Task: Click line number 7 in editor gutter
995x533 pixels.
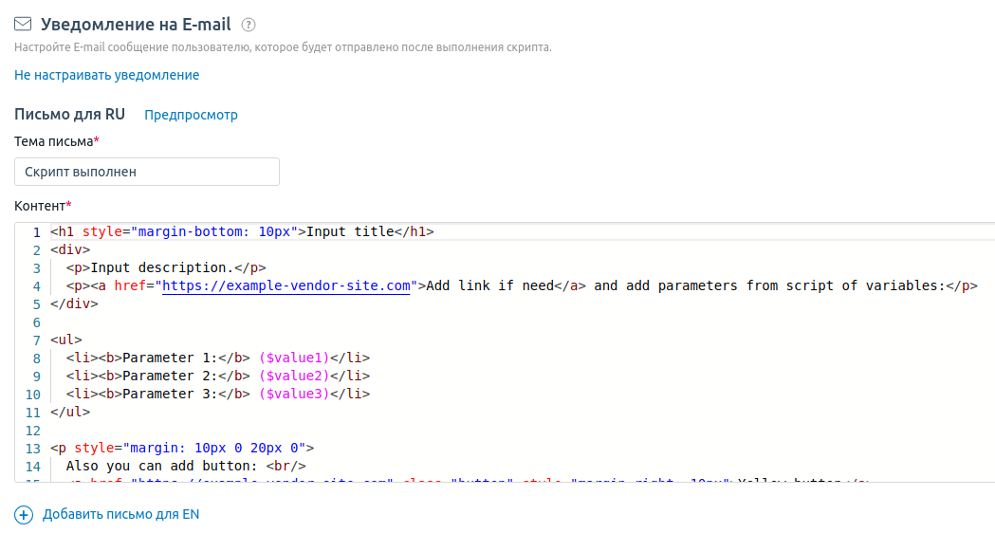Action: tap(36, 340)
